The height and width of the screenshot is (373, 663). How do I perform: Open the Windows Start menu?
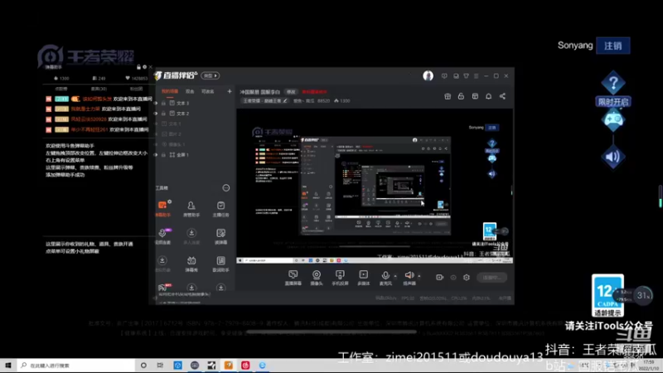8,366
